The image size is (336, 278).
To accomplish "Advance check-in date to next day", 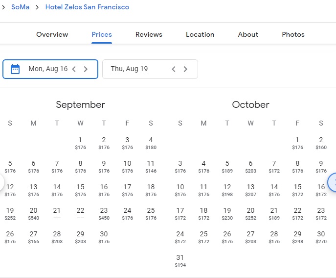I will pos(86,69).
